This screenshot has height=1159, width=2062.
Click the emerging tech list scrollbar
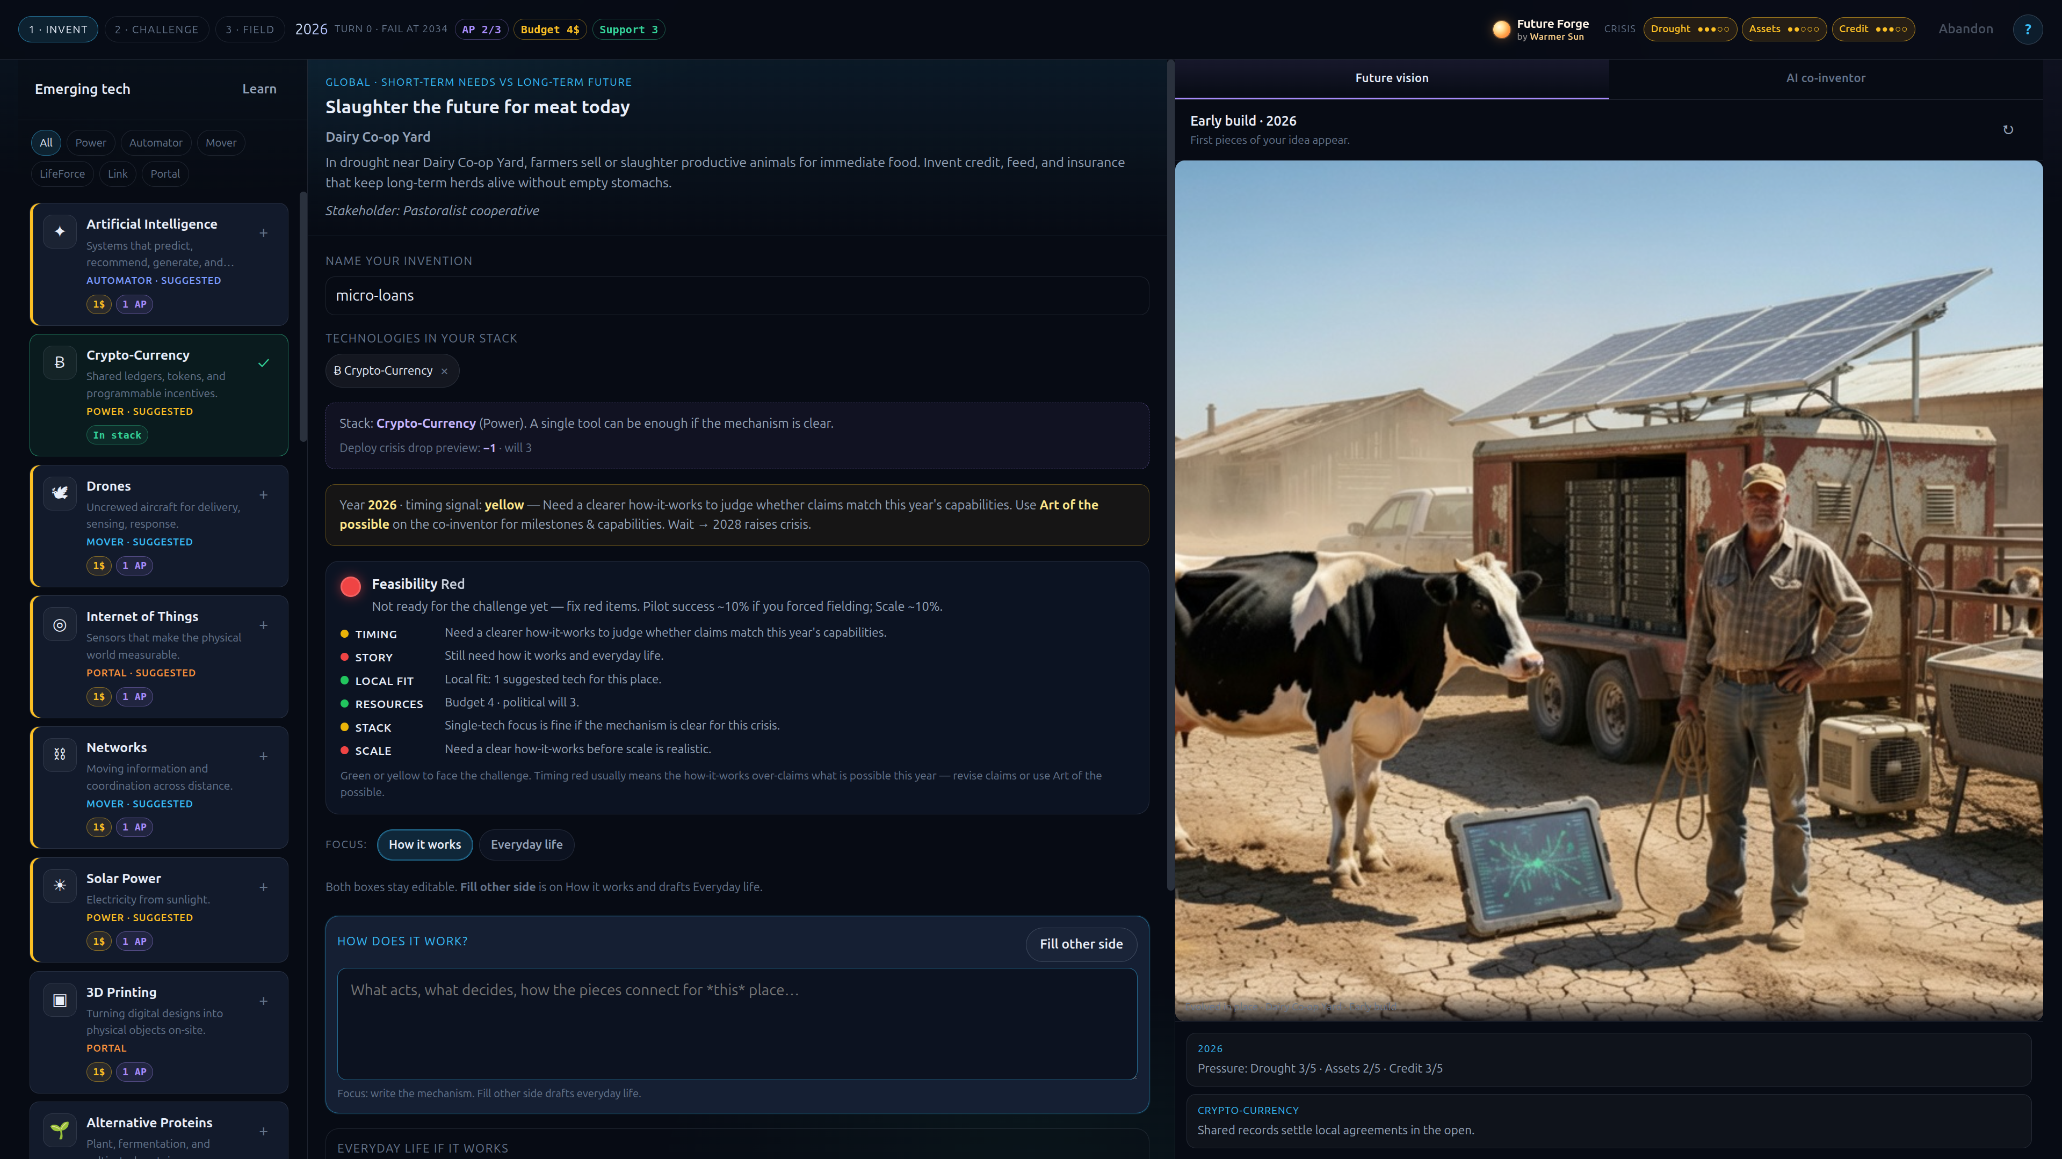point(303,316)
